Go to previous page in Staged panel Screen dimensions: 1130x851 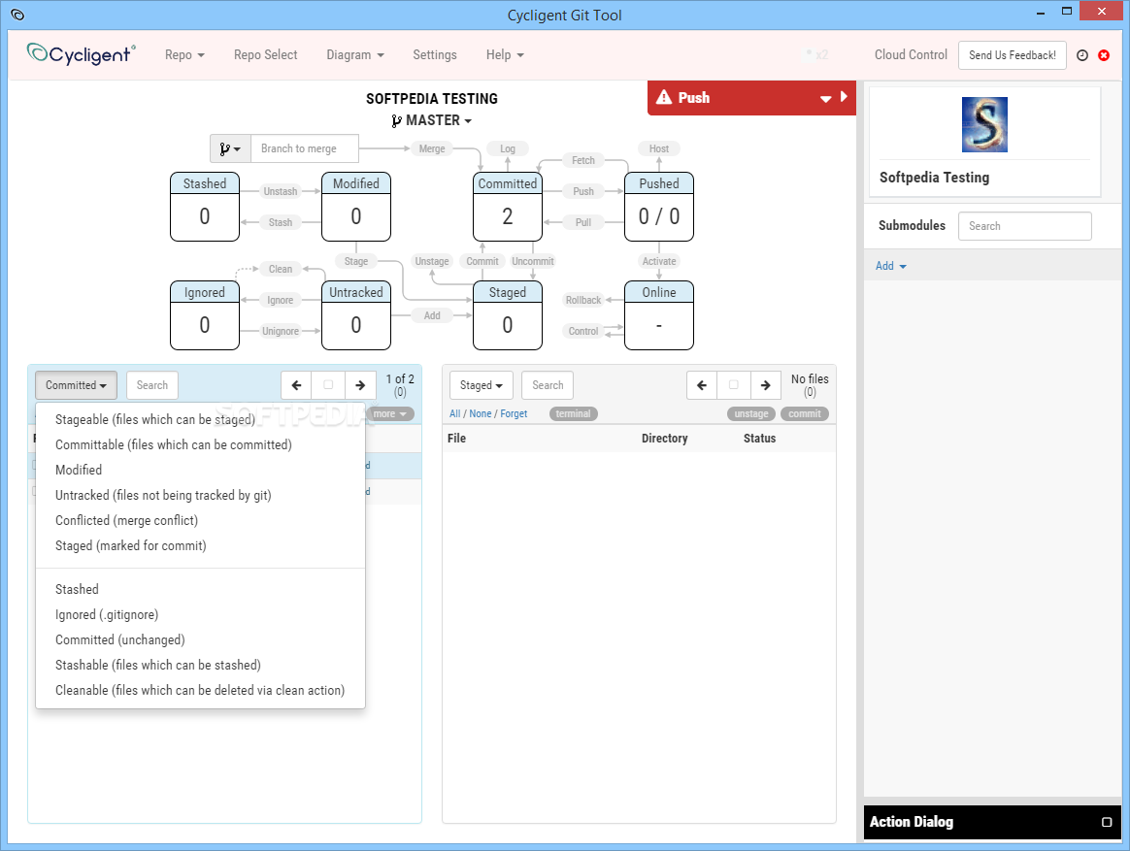tap(702, 385)
